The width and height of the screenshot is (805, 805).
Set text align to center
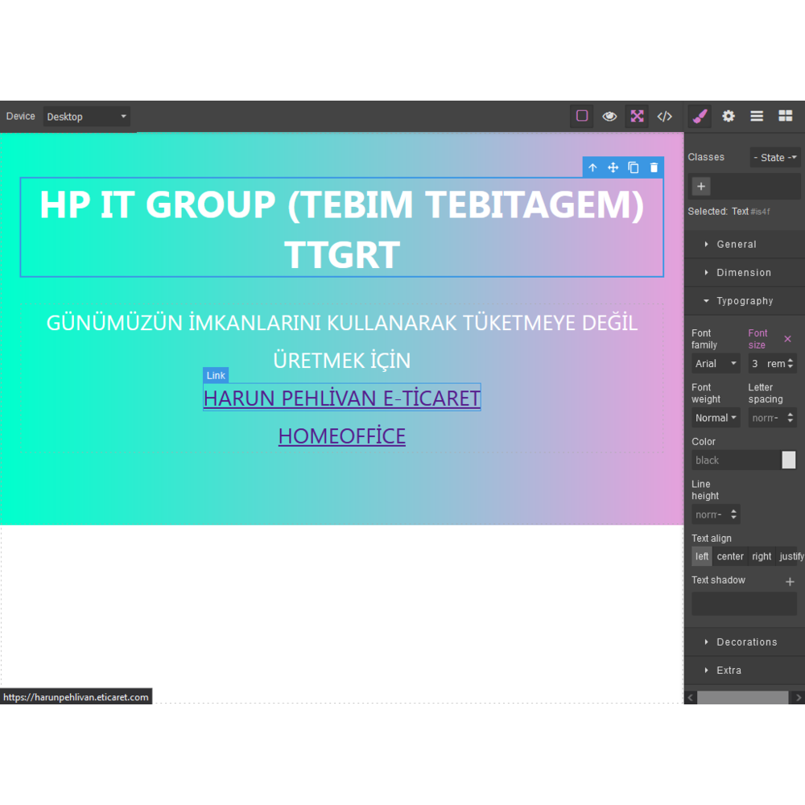[730, 556]
